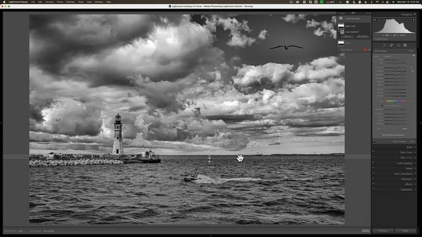The image size is (422, 237).
Task: Select the Mask 1 Copy thumbnail
Action: click(342, 26)
